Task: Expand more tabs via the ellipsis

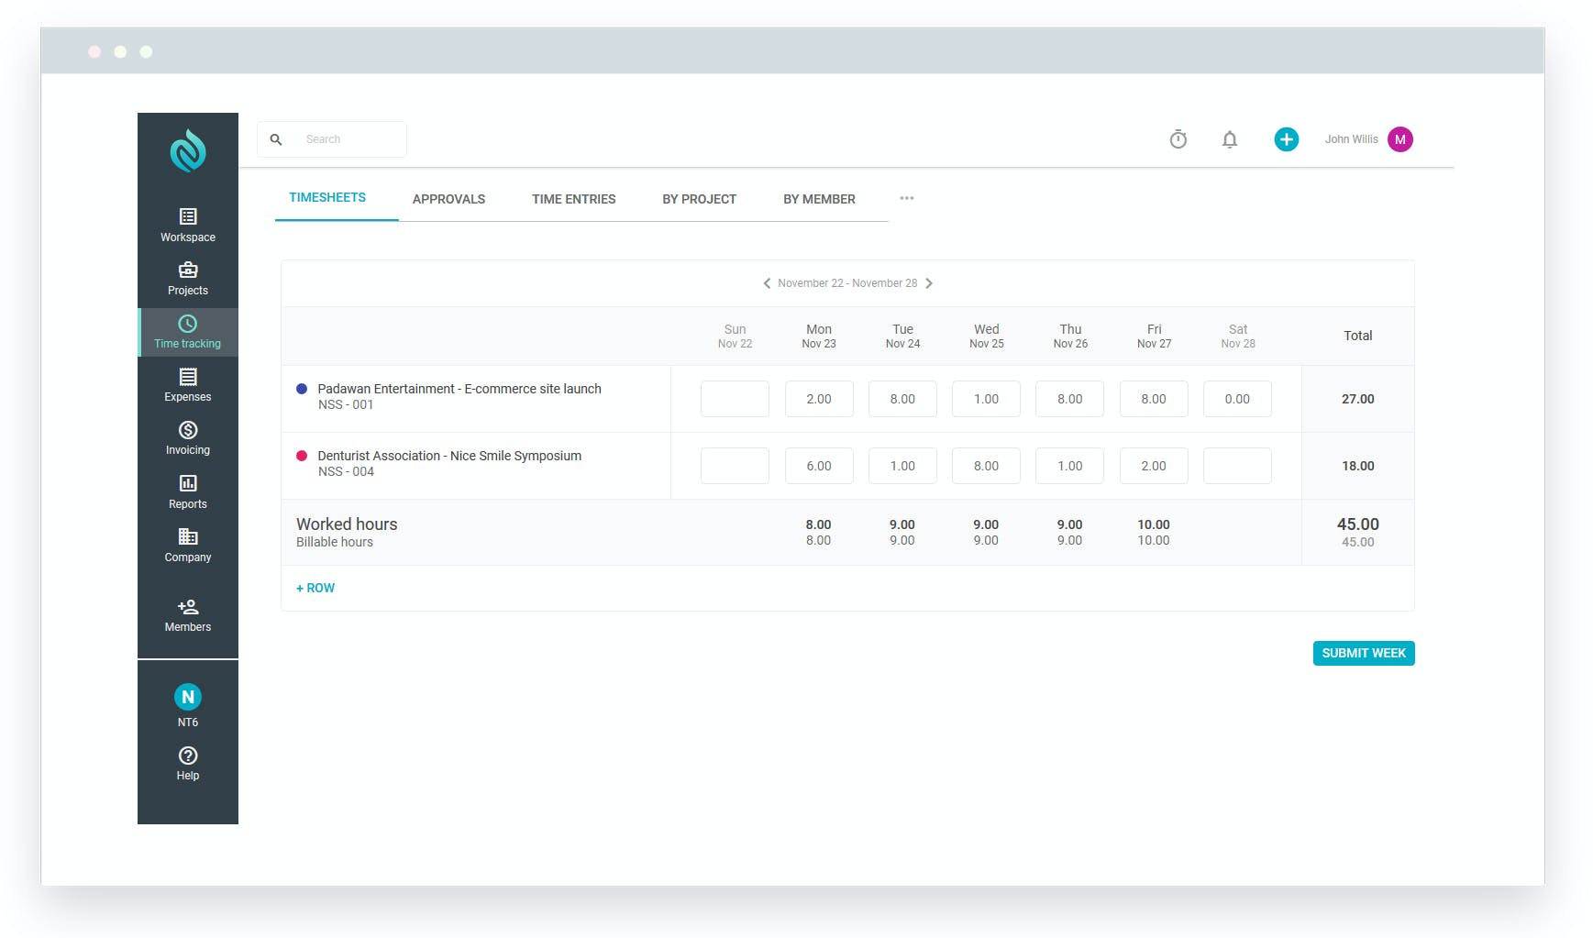Action: tap(906, 198)
